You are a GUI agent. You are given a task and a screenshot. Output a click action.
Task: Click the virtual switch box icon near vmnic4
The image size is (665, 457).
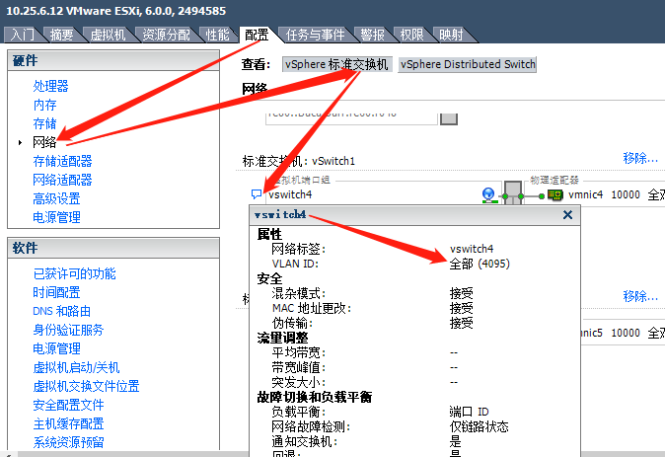[513, 193]
